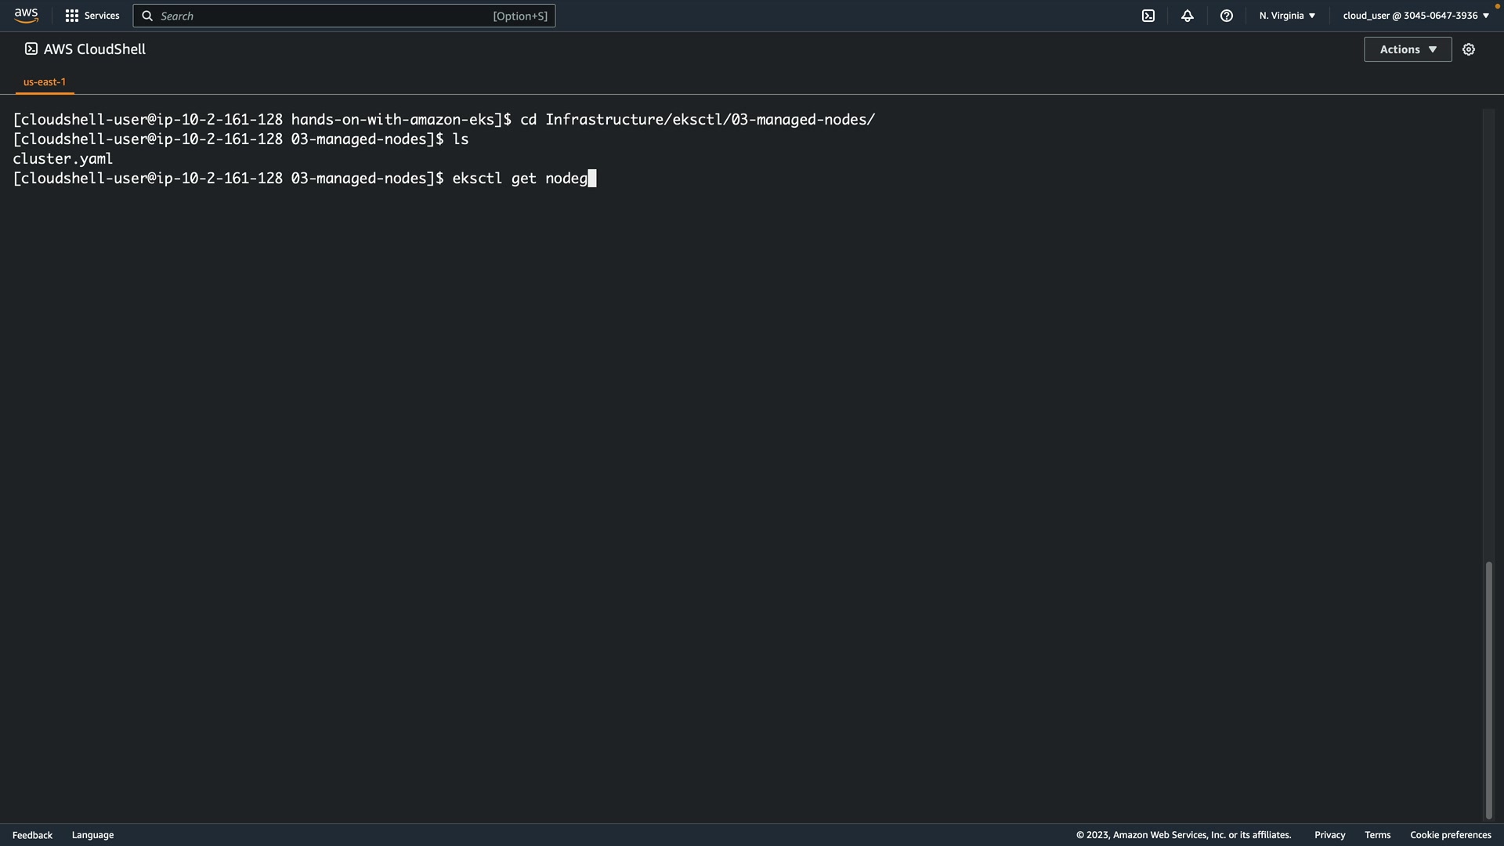1504x846 pixels.
Task: Expand the N. Virginia region dropdown
Action: click(x=1287, y=16)
